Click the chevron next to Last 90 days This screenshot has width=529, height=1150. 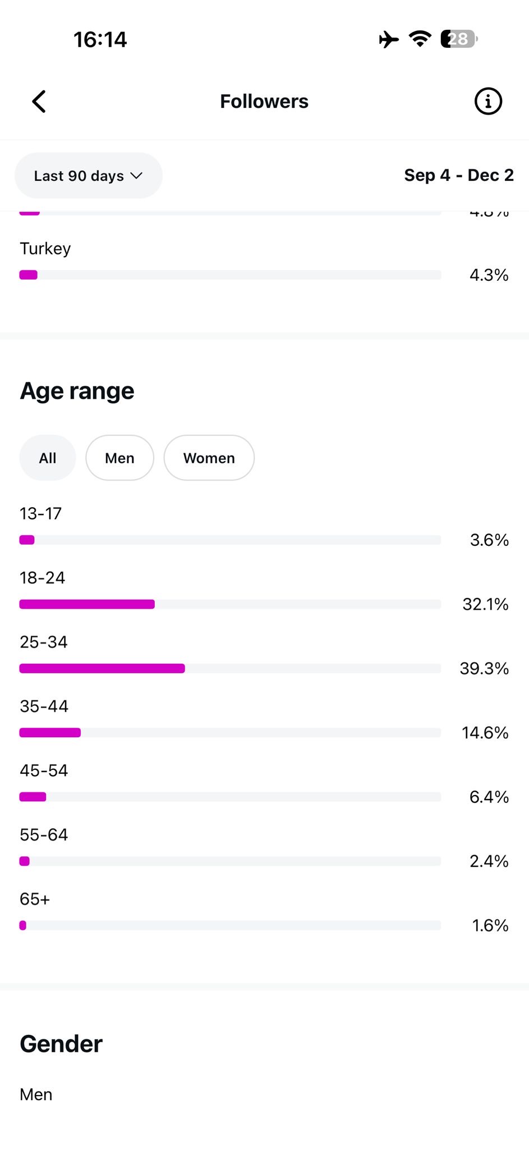(x=136, y=176)
